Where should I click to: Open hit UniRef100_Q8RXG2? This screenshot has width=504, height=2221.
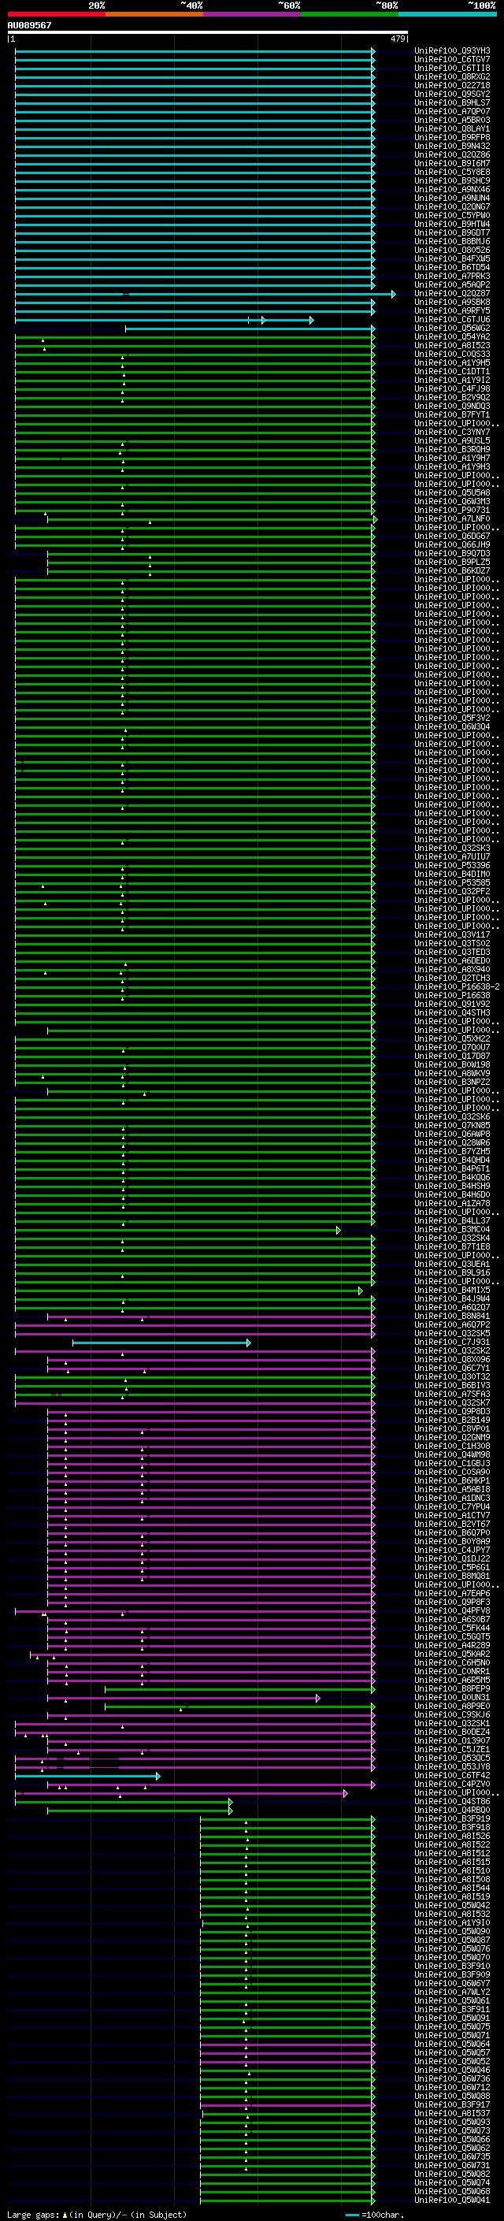[x=452, y=76]
